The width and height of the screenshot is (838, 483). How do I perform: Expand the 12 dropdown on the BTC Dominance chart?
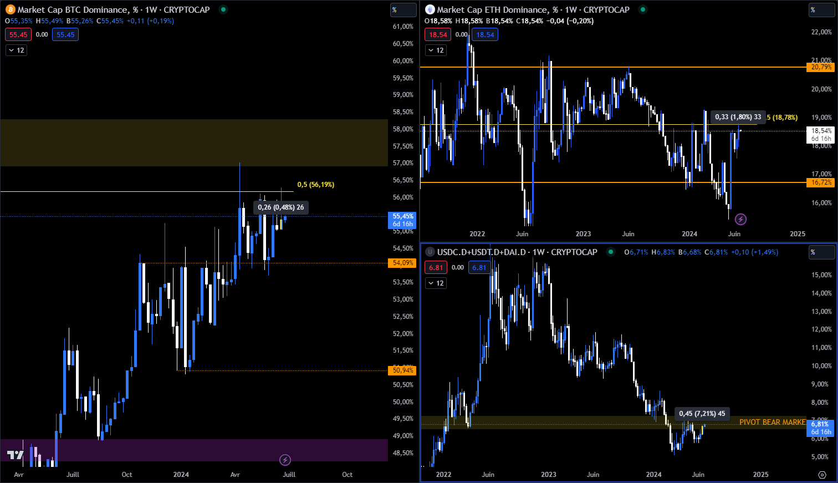(15, 50)
